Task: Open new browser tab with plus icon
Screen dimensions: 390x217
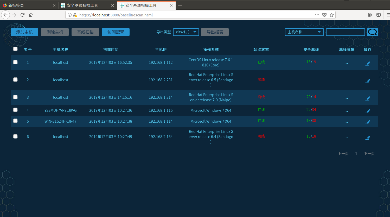Action: point(180,5)
